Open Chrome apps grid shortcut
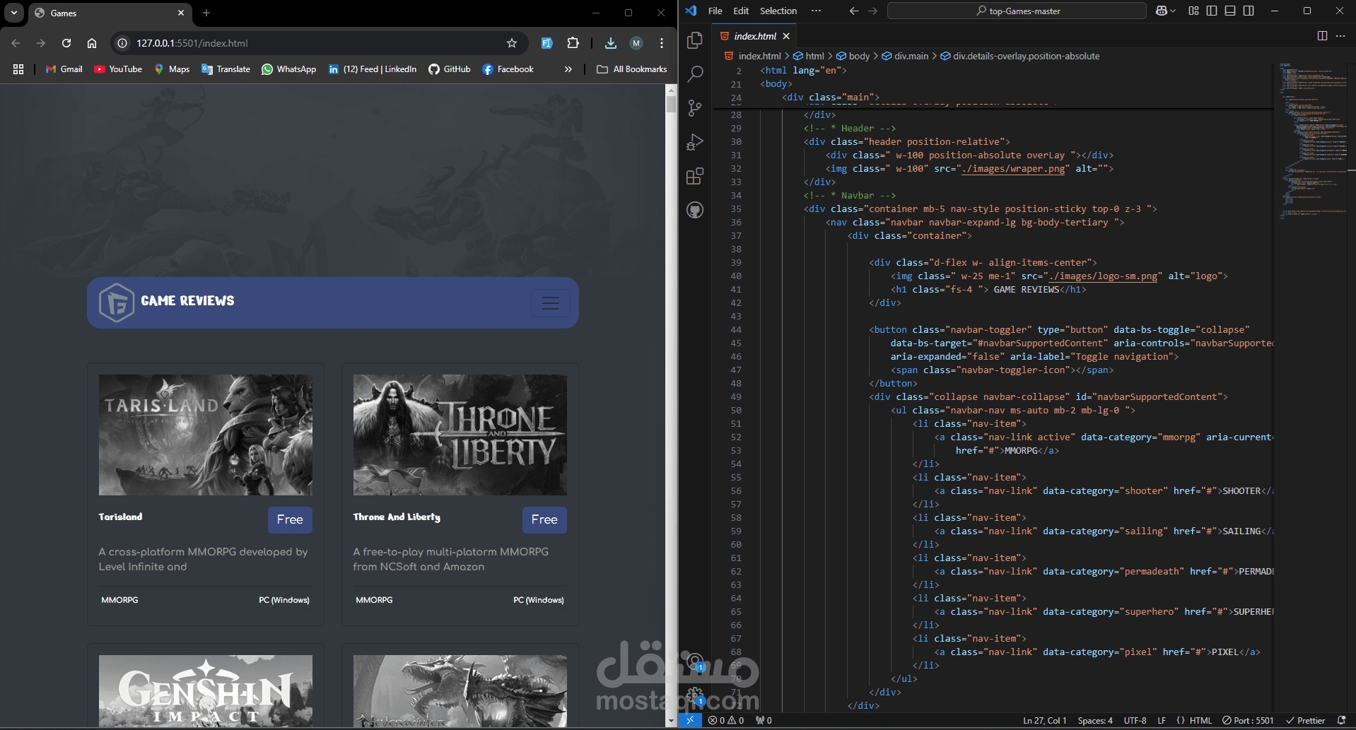The height and width of the screenshot is (730, 1356). 18,69
